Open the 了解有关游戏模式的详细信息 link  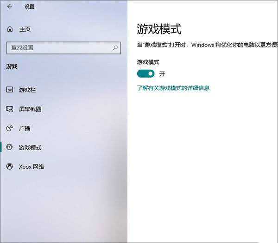tap(173, 87)
